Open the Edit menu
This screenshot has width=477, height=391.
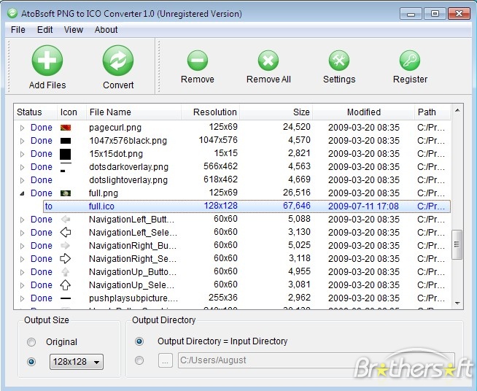tap(44, 29)
